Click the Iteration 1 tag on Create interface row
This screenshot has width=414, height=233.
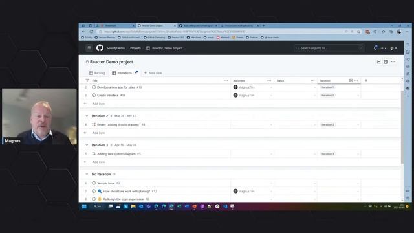(328, 95)
